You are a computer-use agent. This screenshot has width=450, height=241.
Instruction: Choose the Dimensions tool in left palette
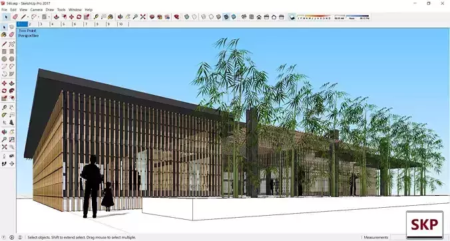(11, 108)
